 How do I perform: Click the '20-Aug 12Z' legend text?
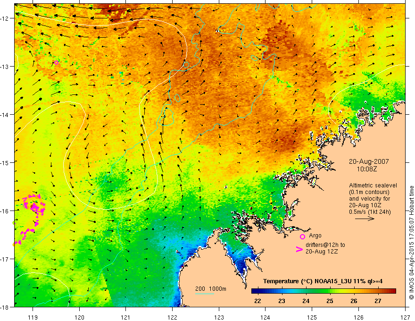pos(322,252)
